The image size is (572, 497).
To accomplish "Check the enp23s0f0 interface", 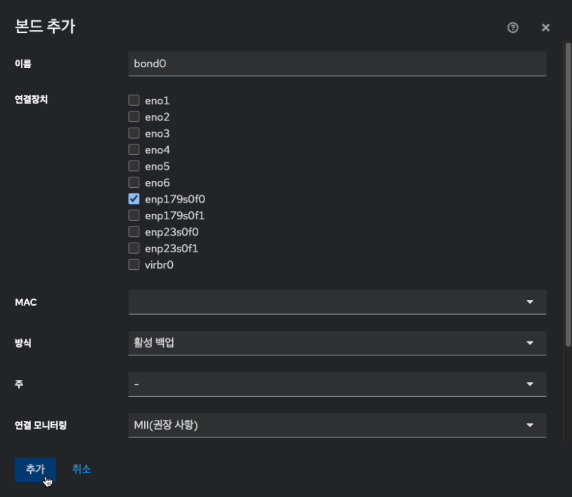I will point(134,231).
